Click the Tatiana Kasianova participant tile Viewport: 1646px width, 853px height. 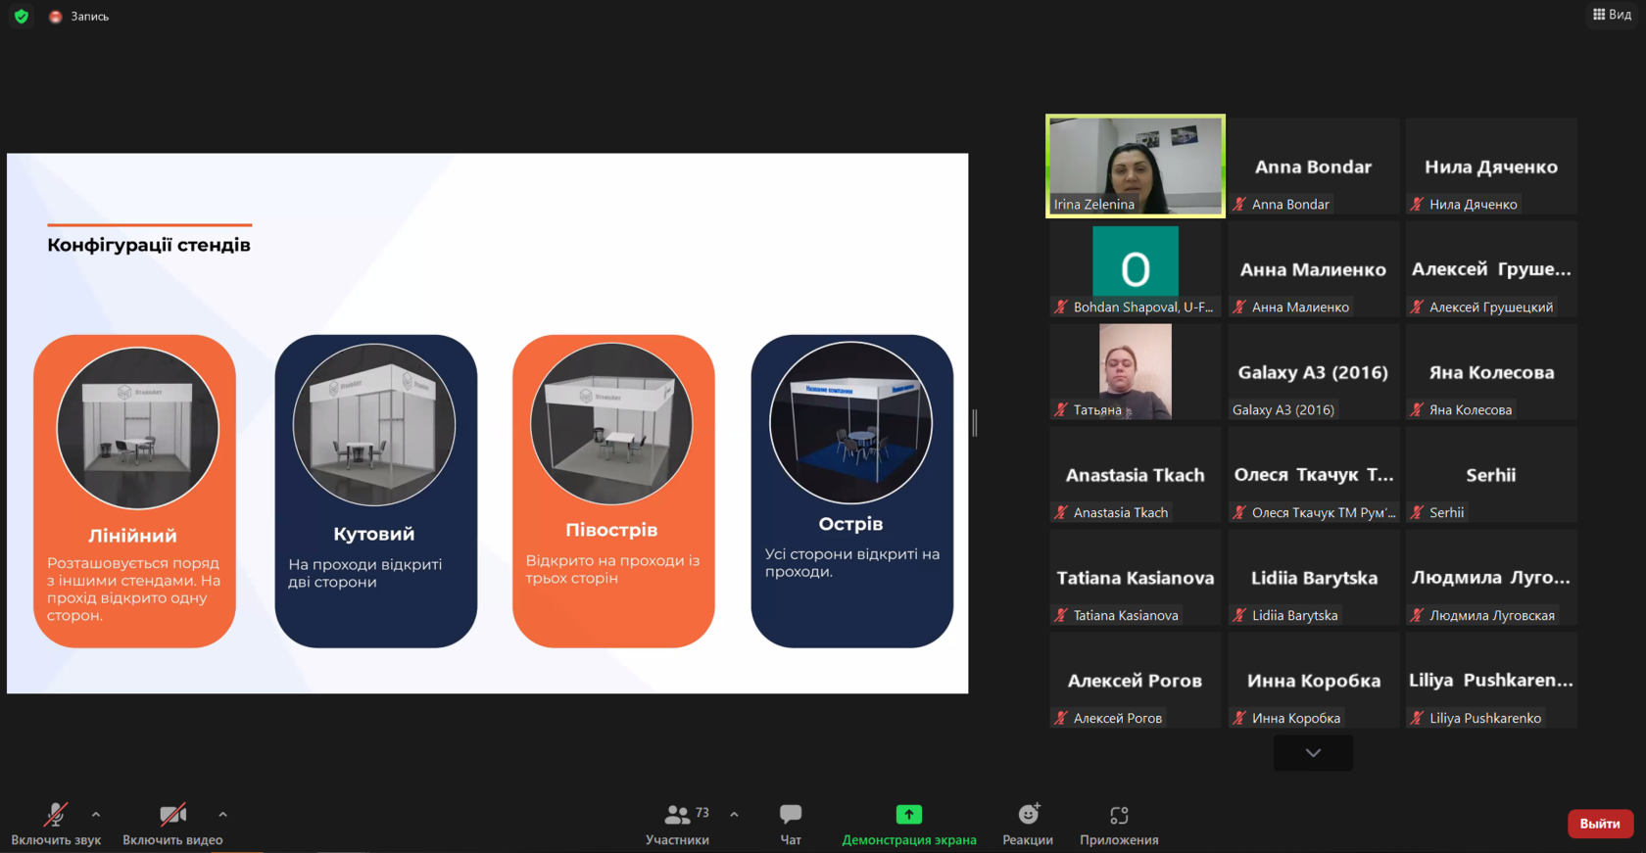coord(1136,578)
